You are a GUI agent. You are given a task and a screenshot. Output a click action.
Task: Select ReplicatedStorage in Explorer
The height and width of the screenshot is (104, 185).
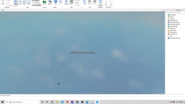click(175, 23)
